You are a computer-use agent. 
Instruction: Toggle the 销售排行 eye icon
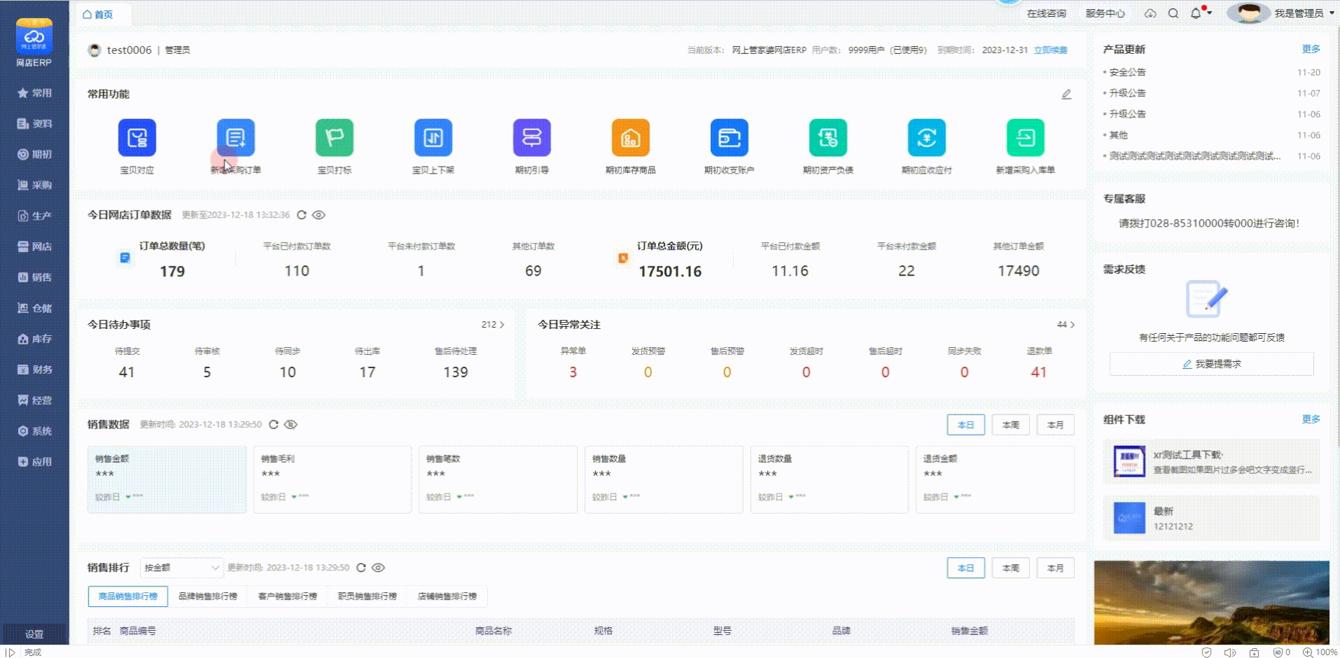378,568
